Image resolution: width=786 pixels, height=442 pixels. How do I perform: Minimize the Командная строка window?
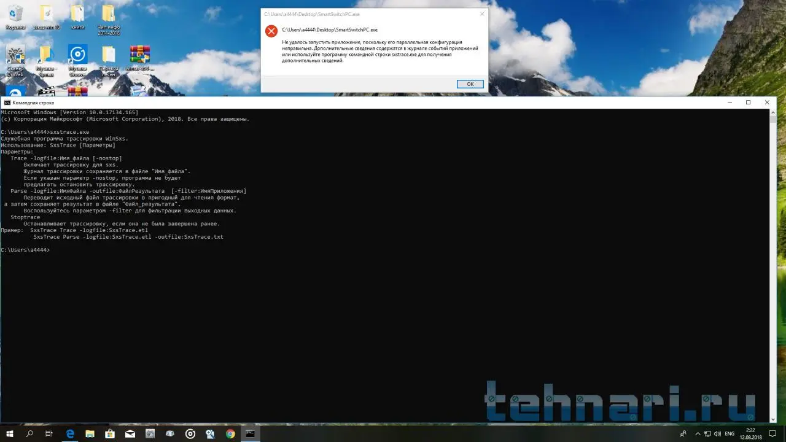[x=730, y=103]
